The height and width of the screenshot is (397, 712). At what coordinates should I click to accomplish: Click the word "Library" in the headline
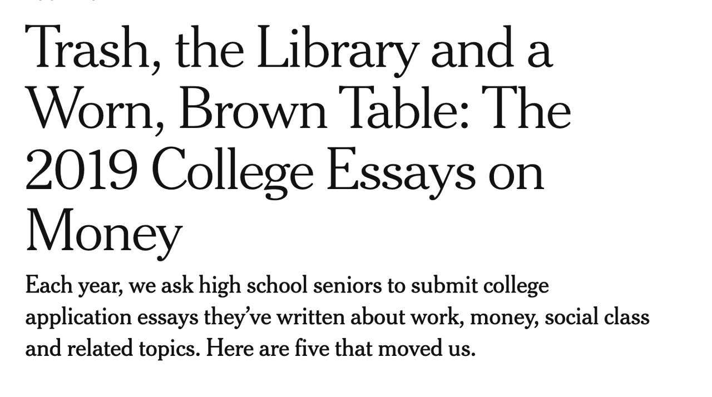pyautogui.click(x=338, y=49)
